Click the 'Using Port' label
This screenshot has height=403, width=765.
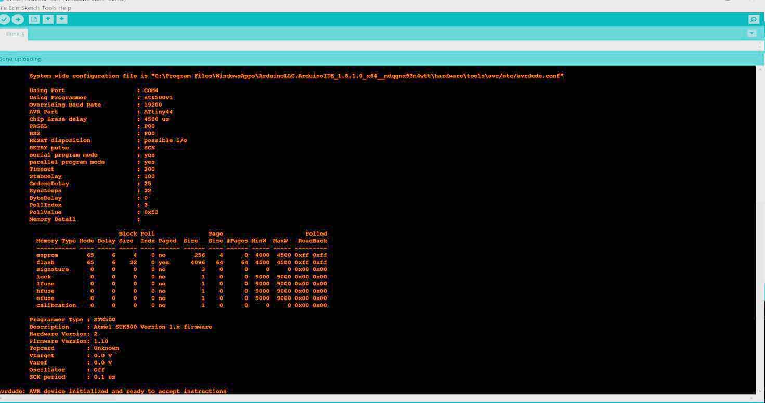point(47,90)
